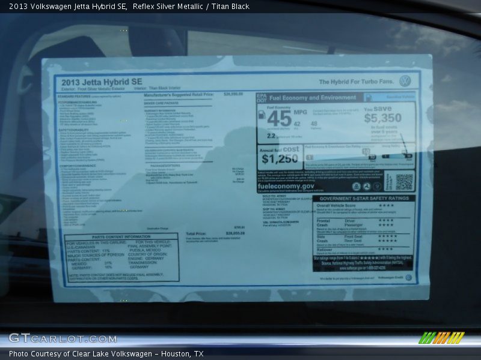Click the Clear Lake Volkswagen photo credit
Viewport: 481px width, 360px height.
pyautogui.click(x=106, y=353)
